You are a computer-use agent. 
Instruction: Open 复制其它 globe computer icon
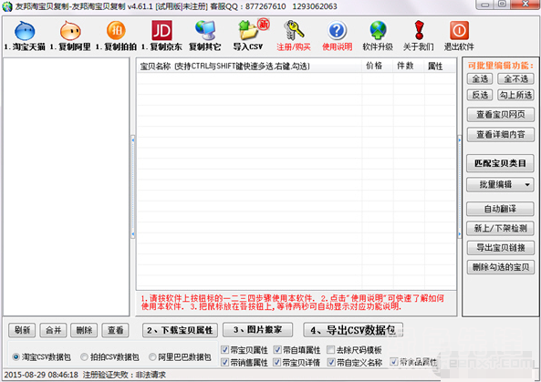(x=205, y=31)
